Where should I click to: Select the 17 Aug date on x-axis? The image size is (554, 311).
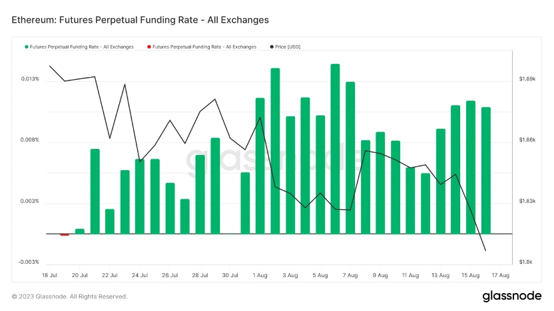[x=501, y=275]
